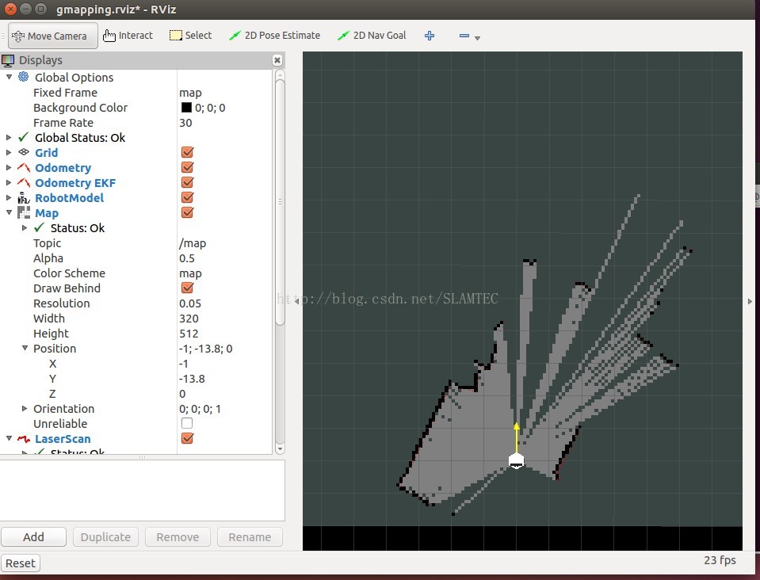The height and width of the screenshot is (580, 760).
Task: Click the RobotModel display icon
Action: point(23,198)
